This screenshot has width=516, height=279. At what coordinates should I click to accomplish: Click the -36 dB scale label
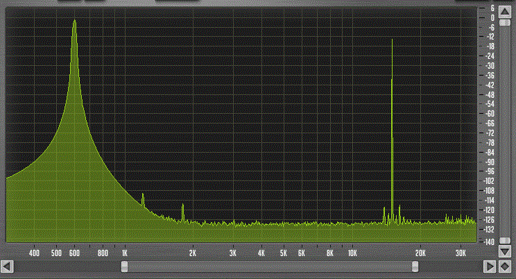point(490,76)
